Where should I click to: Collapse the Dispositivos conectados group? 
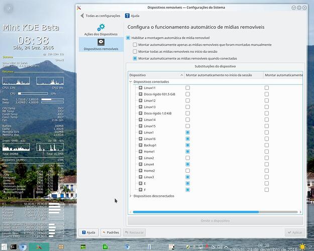coord(131,82)
